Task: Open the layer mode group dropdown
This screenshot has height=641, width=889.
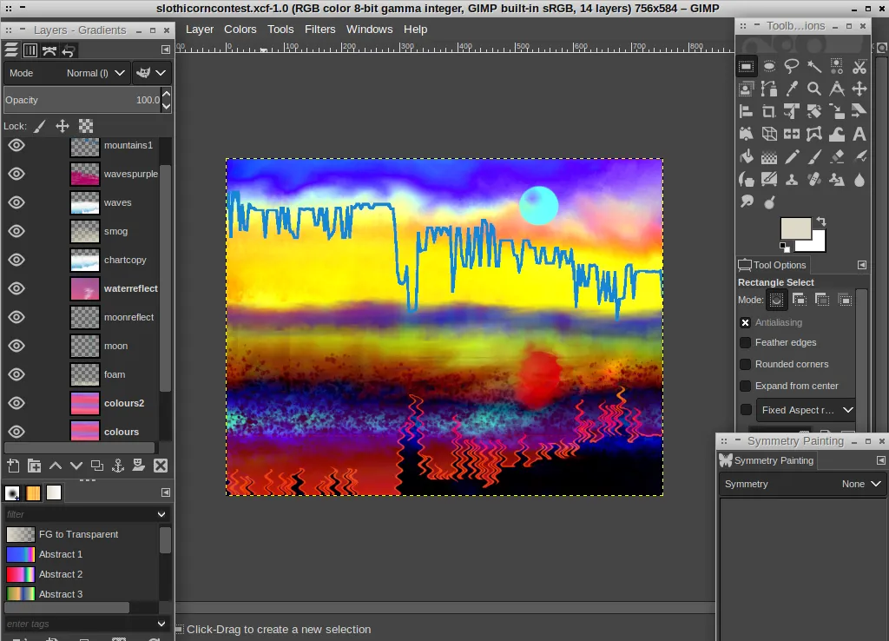Action: 151,73
